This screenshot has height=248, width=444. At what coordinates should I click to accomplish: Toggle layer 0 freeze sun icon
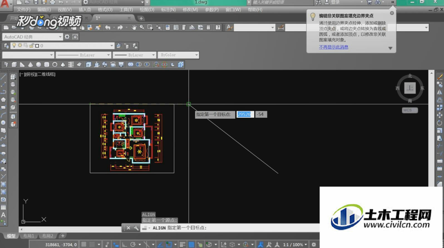[20, 45]
